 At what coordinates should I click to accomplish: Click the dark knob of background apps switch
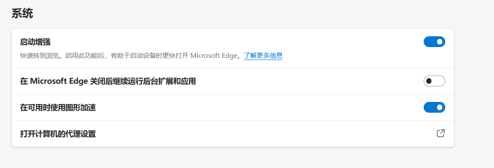(429, 81)
